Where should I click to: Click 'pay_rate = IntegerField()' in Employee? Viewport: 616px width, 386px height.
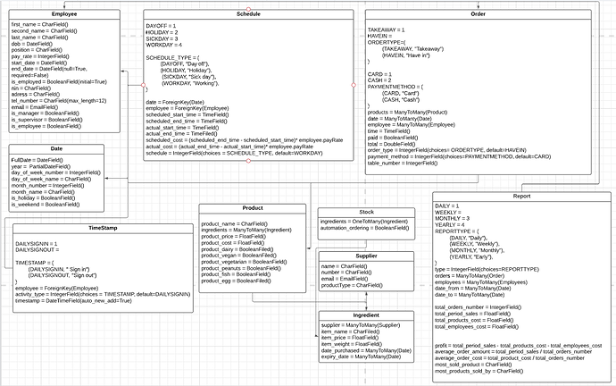40,56
